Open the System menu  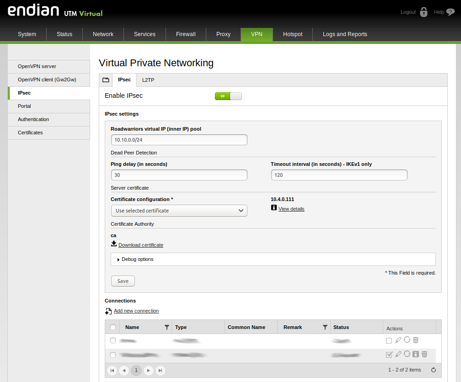tap(27, 34)
